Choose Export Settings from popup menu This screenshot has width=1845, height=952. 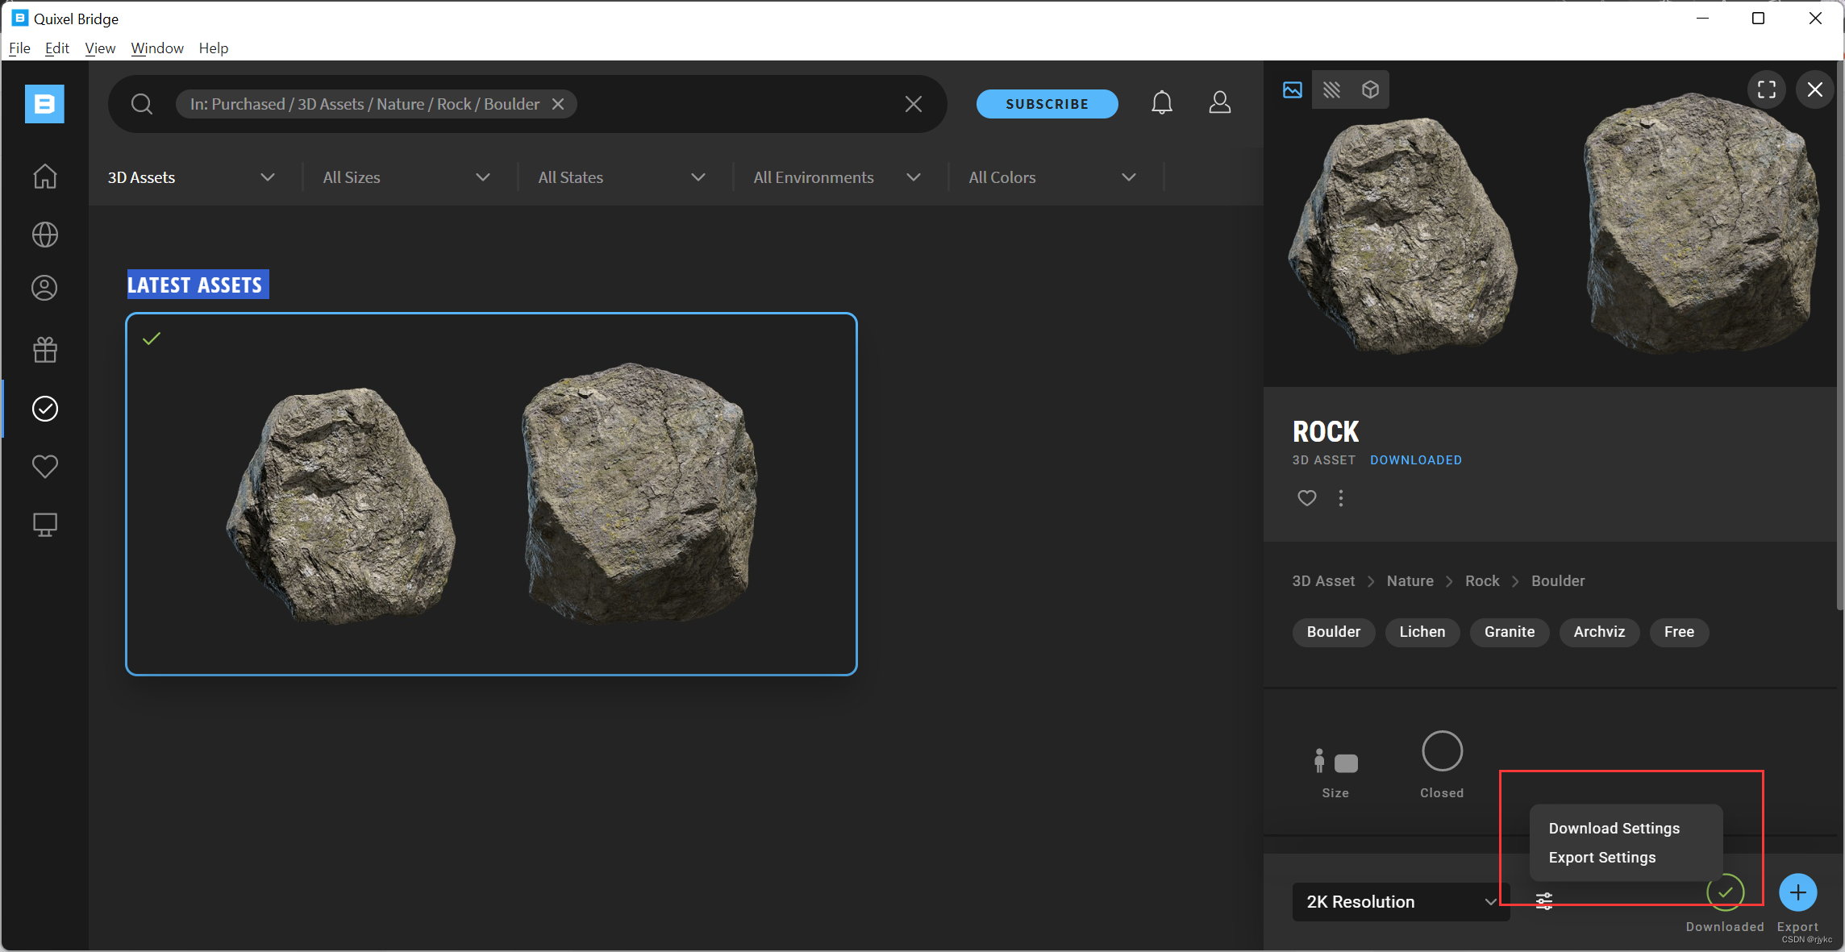click(1601, 858)
